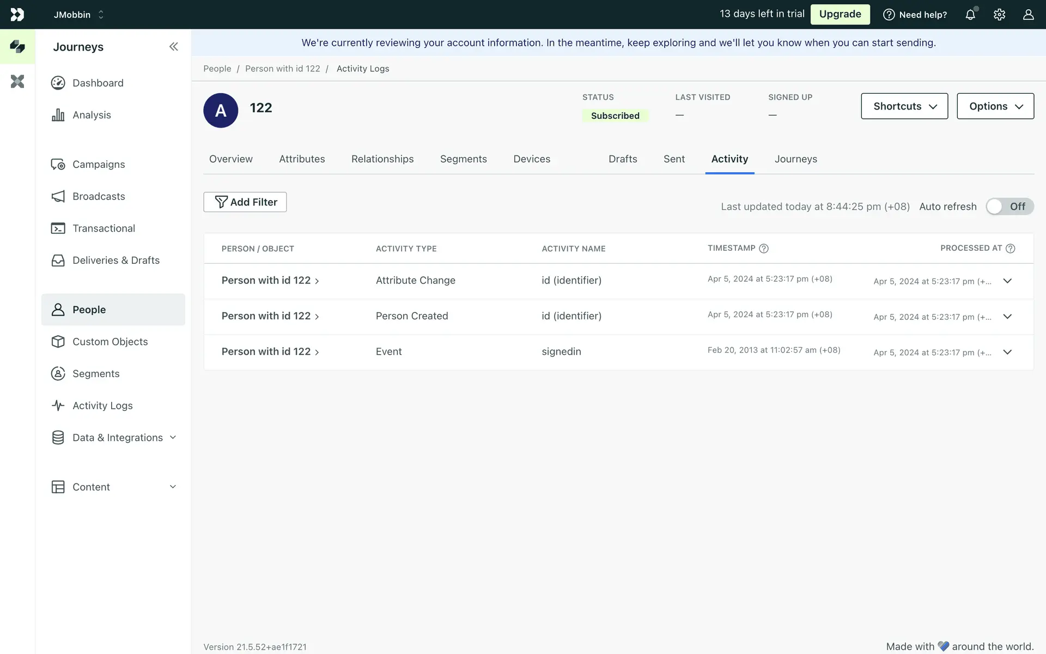
Task: Turn on the Auto refresh toggle
Action: pos(1009,207)
